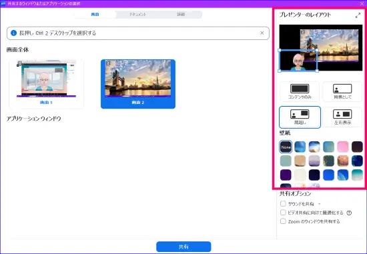Select the pink wallpaper swatch

click(x=343, y=147)
